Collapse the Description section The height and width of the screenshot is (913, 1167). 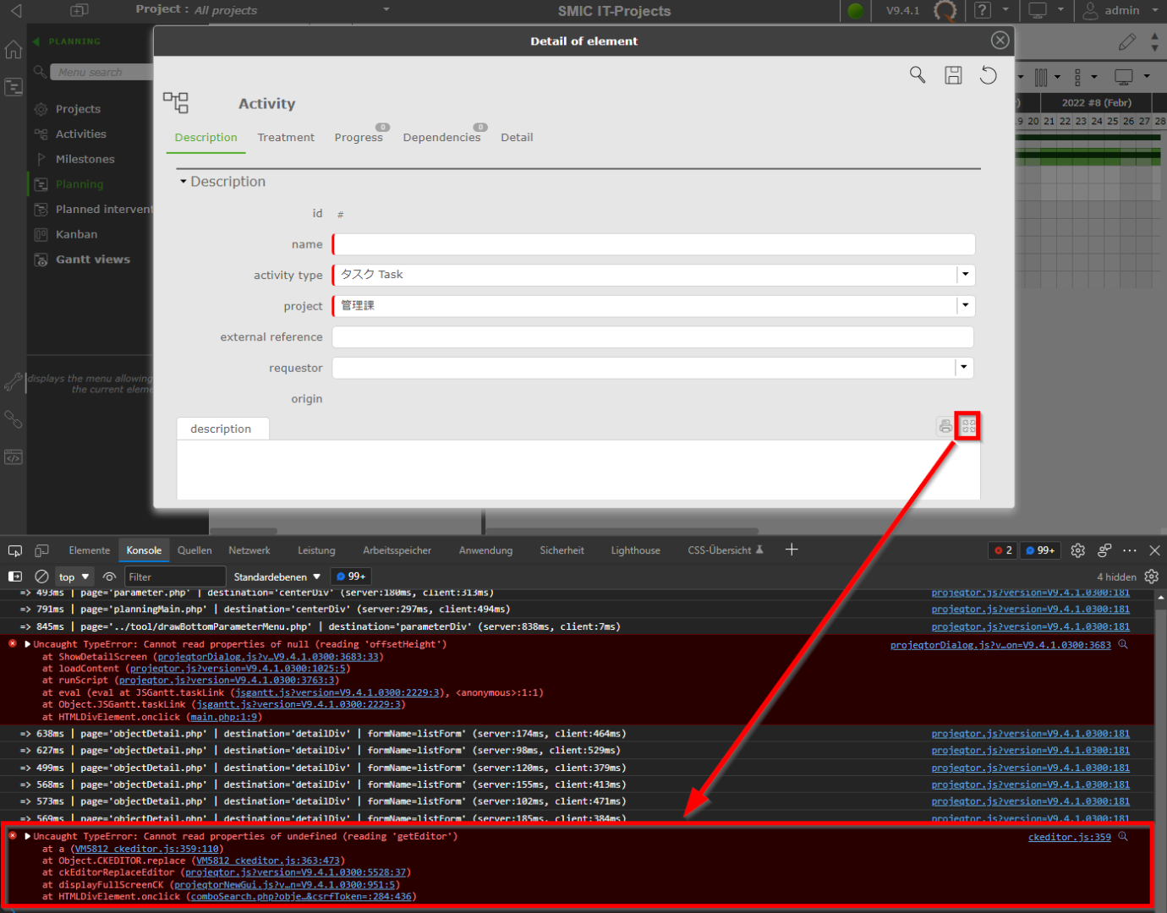(x=184, y=182)
